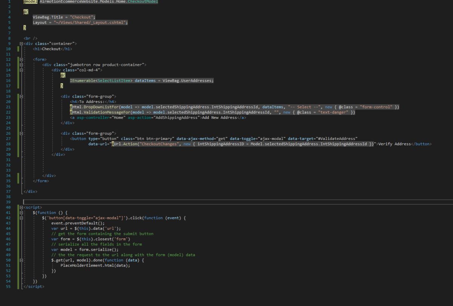Viewport: 453px width, 306px height.
Task: Click the "jumbotron row product-container" class value
Action: 106,65
